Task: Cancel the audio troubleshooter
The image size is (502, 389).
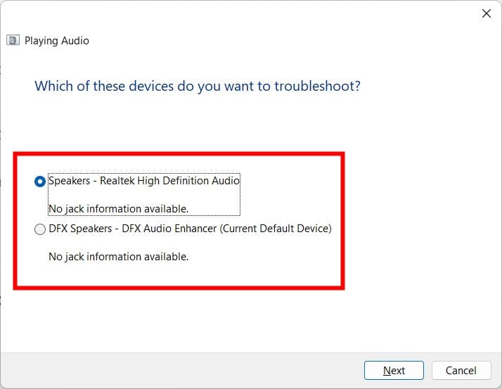Action: click(461, 371)
